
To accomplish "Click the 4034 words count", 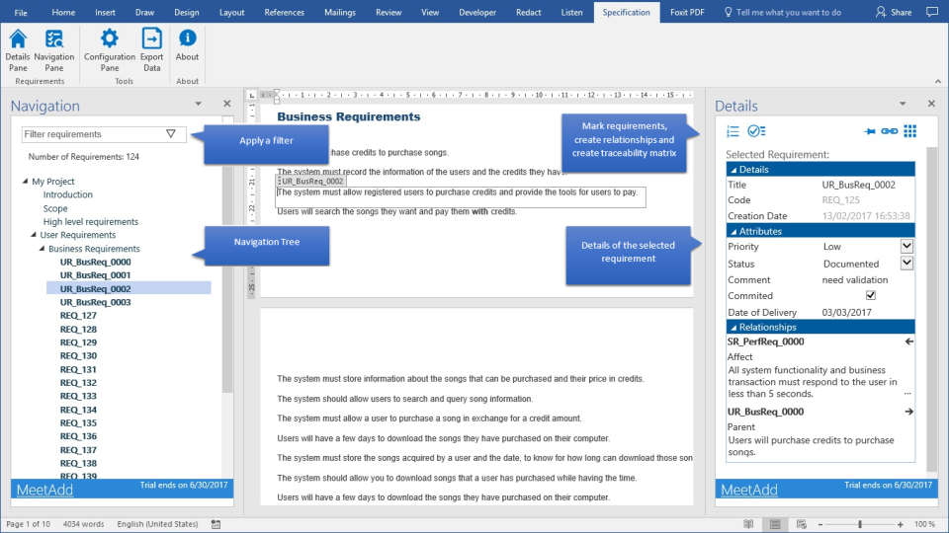I will pos(83,524).
